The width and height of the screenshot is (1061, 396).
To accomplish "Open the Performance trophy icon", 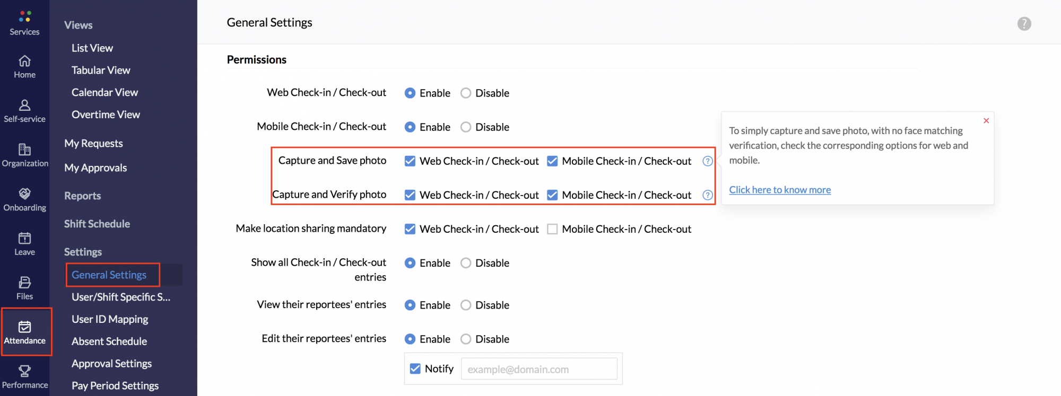I will pyautogui.click(x=24, y=371).
